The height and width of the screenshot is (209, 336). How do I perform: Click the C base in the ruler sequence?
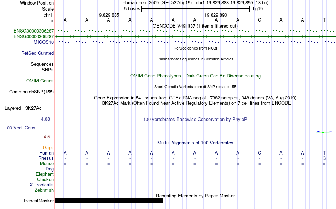[x=259, y=20]
